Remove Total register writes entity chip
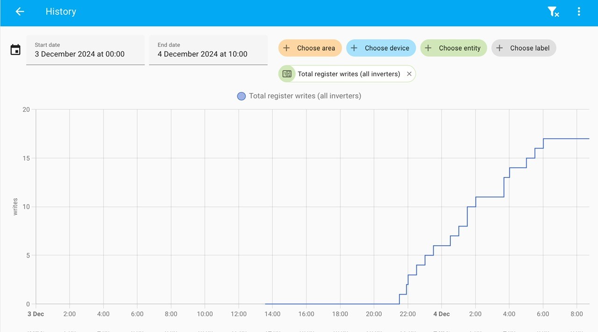Viewport: 598px width, 332px height. (x=409, y=74)
